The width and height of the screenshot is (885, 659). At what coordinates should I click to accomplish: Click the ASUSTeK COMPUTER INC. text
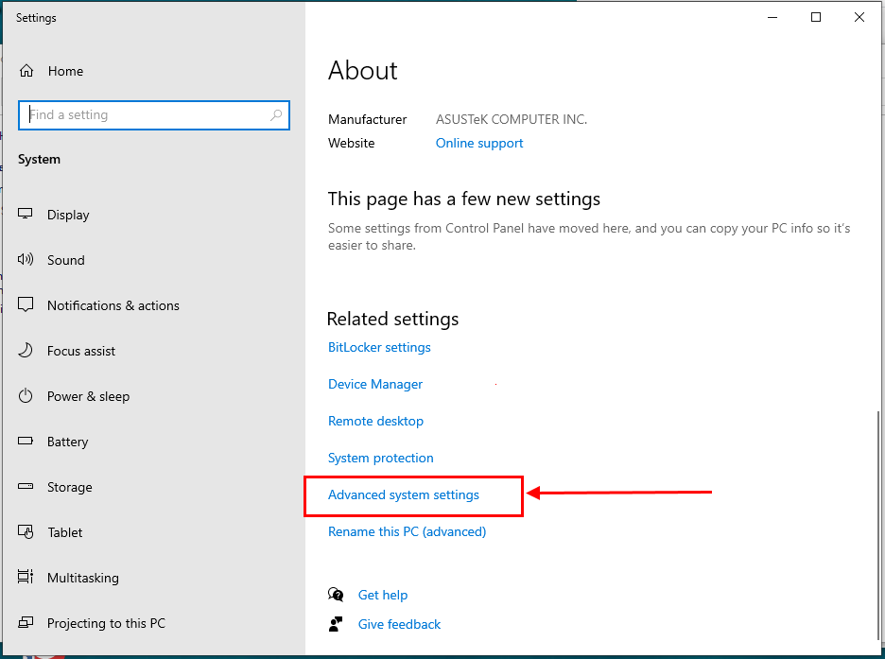512,120
